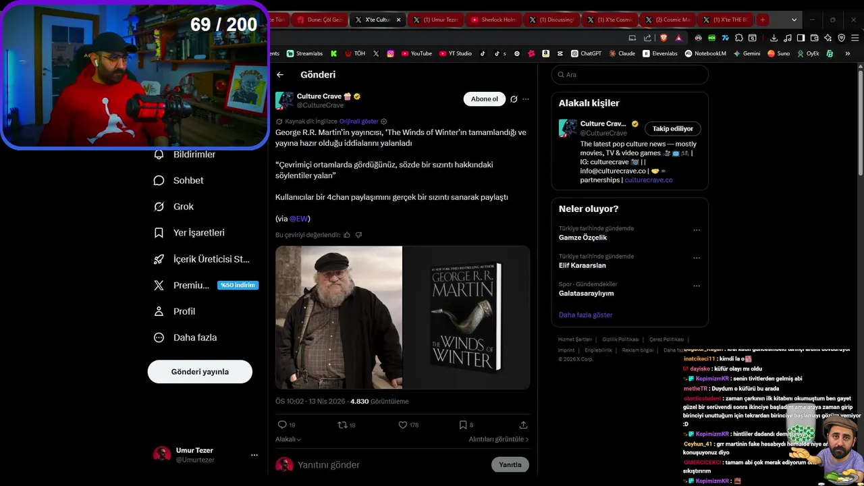Open Yer İşaretleri bookmarks
Viewport: 864px width, 486px height.
(x=189, y=233)
